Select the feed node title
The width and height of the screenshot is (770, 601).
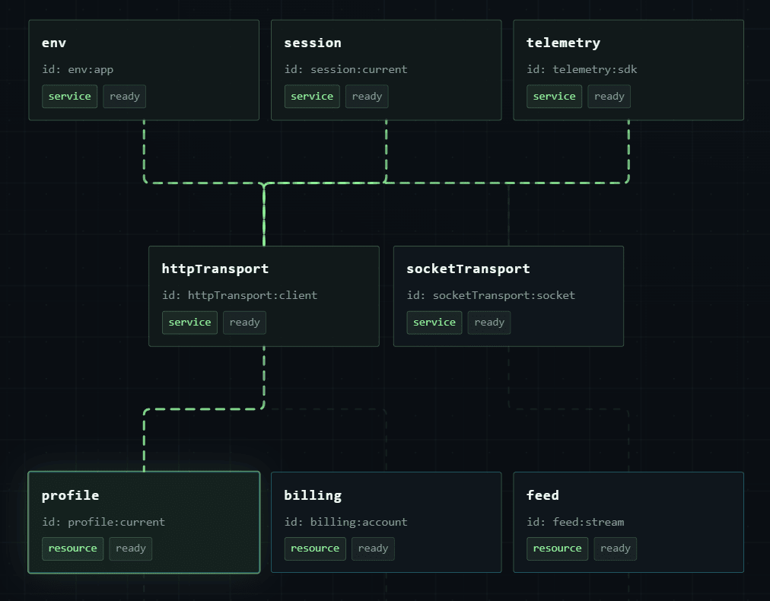coord(542,495)
